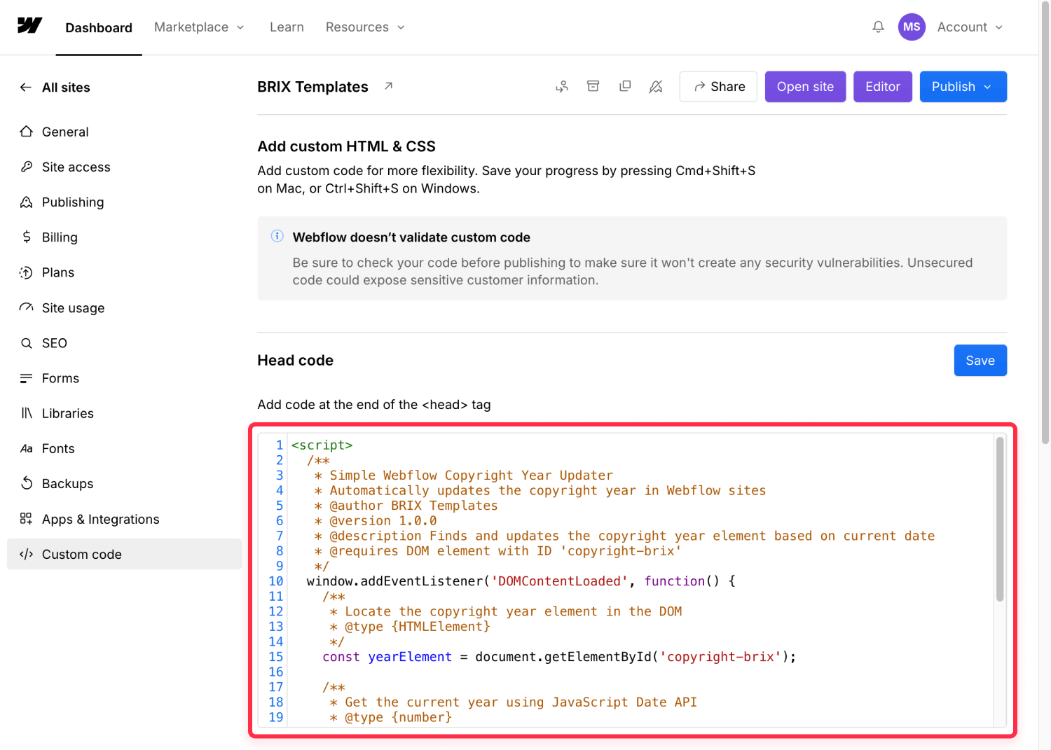Click the Site usage gauge icon
This screenshot has width=1051, height=750.
tap(27, 307)
